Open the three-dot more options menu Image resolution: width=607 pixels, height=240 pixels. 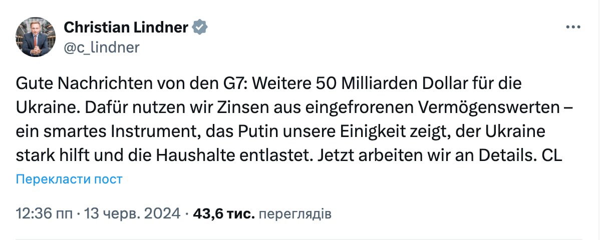(573, 27)
